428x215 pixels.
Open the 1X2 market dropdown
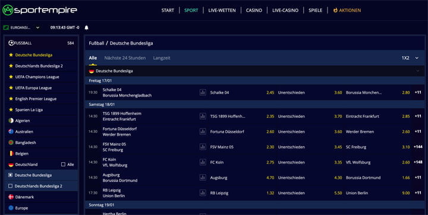410,58
